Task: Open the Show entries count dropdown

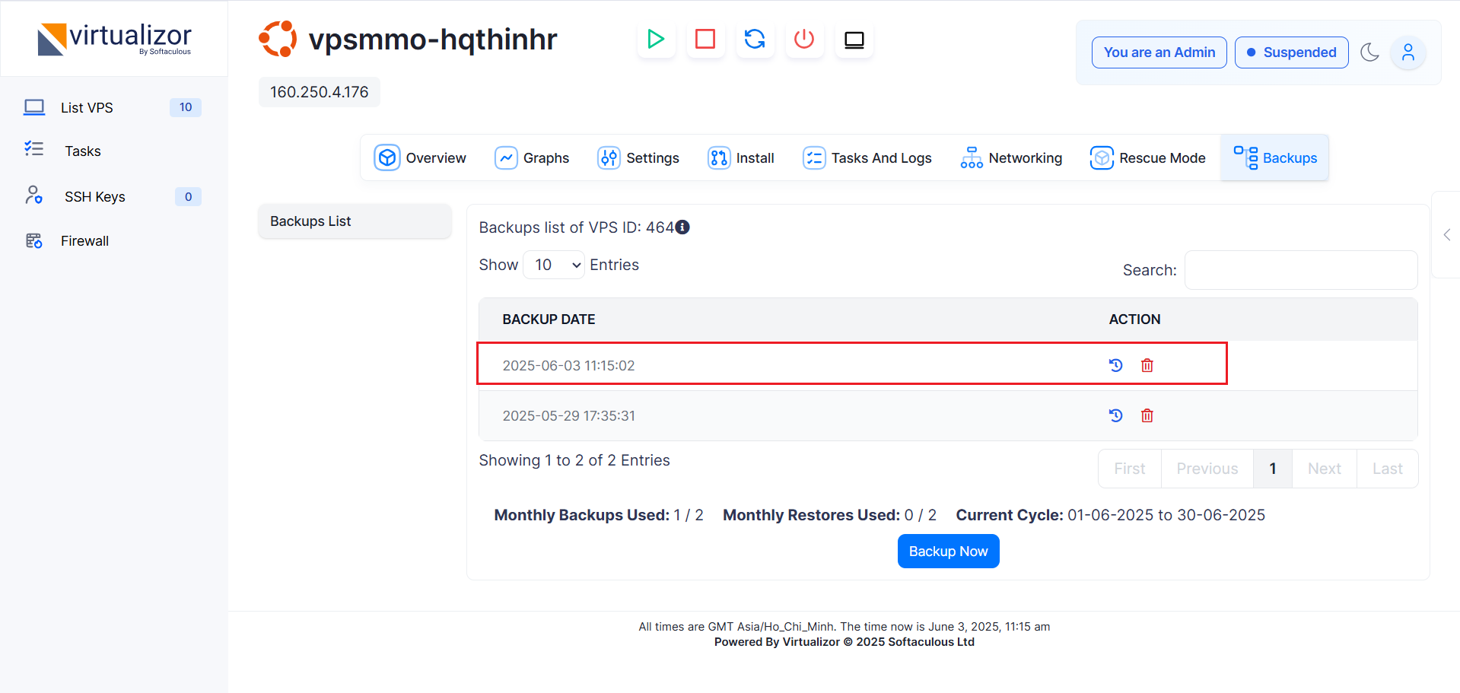Action: point(554,265)
